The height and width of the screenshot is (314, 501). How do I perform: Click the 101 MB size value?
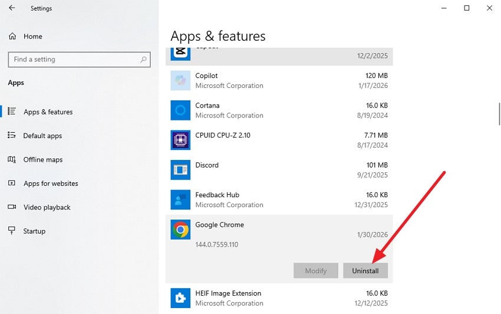pos(377,165)
